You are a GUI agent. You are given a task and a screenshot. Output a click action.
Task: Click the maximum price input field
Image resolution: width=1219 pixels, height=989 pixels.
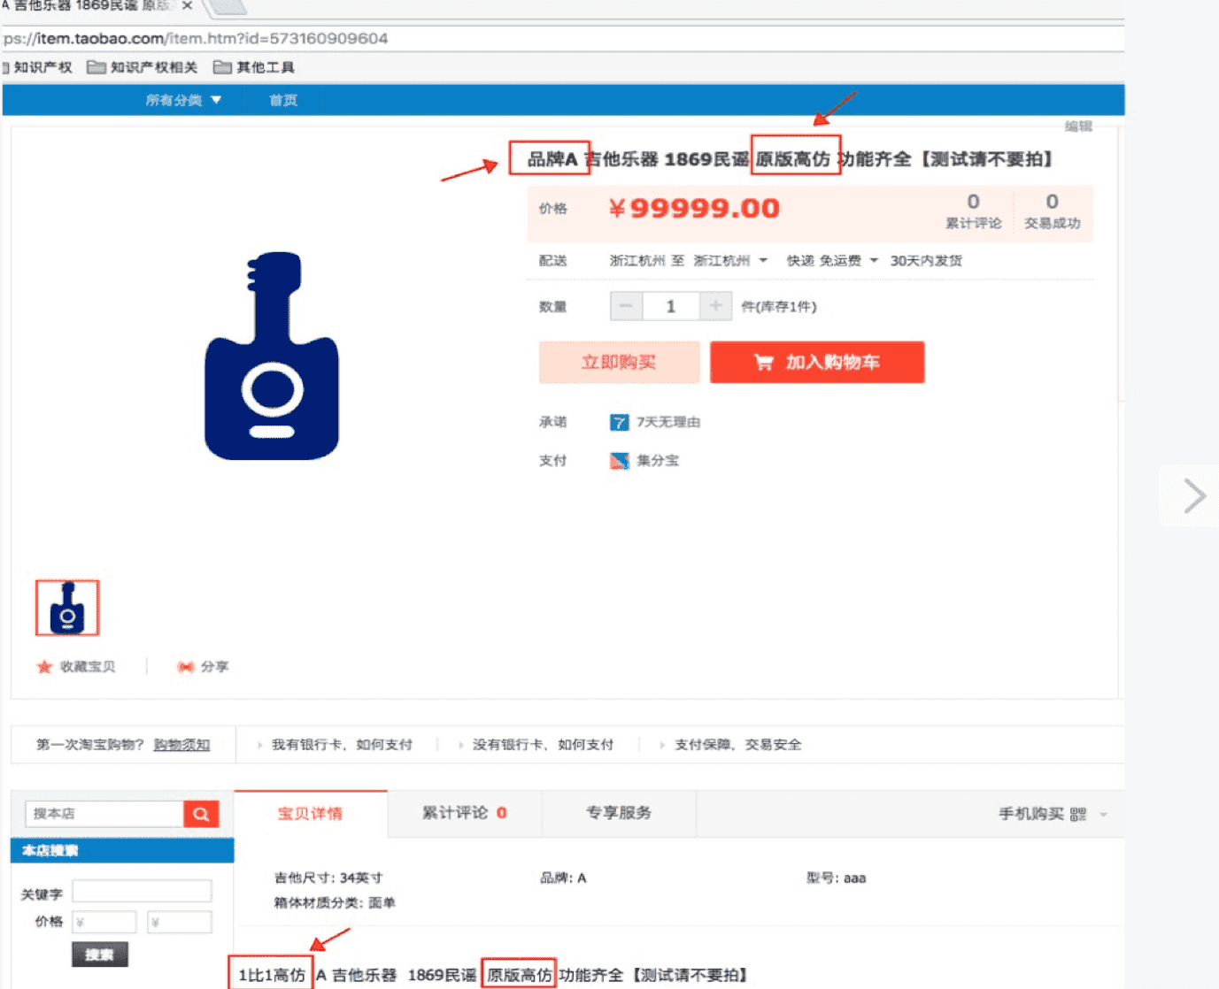point(180,922)
